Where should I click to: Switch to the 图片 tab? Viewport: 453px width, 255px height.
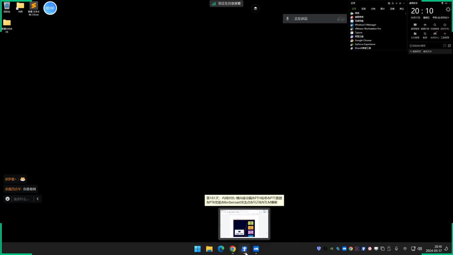point(383,9)
